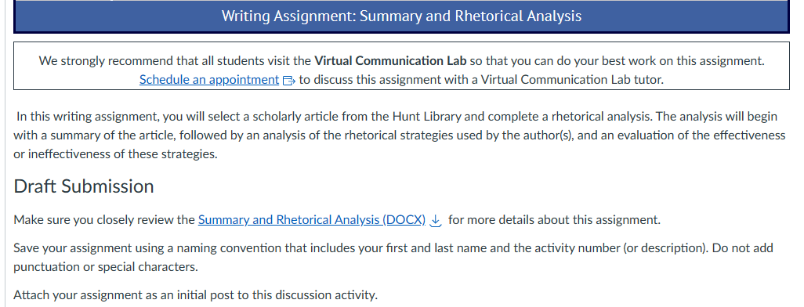This screenshot has width=804, height=307.
Task: Click "or ineffectiveness of these strategies." line
Action: (115, 154)
